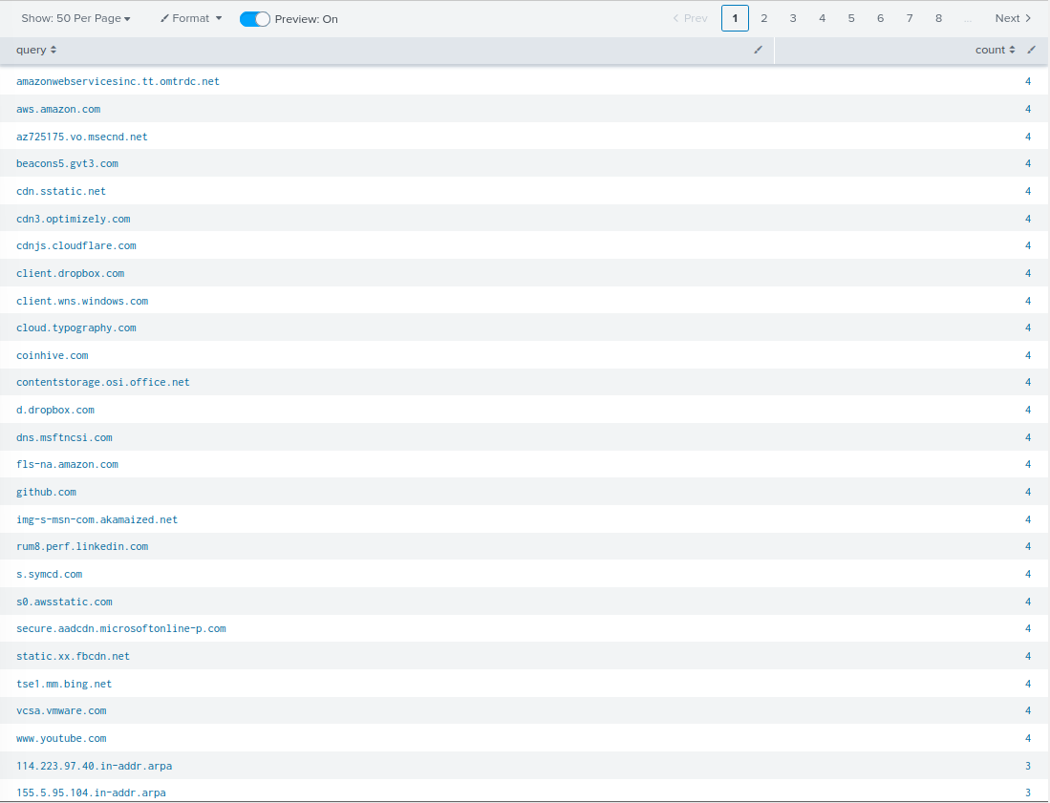Click count 4 in coinhive.com row
The height and width of the screenshot is (803, 1050).
click(1028, 355)
